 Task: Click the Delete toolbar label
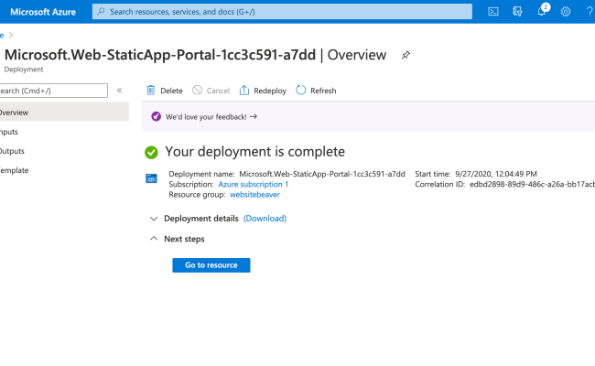pyautogui.click(x=171, y=91)
